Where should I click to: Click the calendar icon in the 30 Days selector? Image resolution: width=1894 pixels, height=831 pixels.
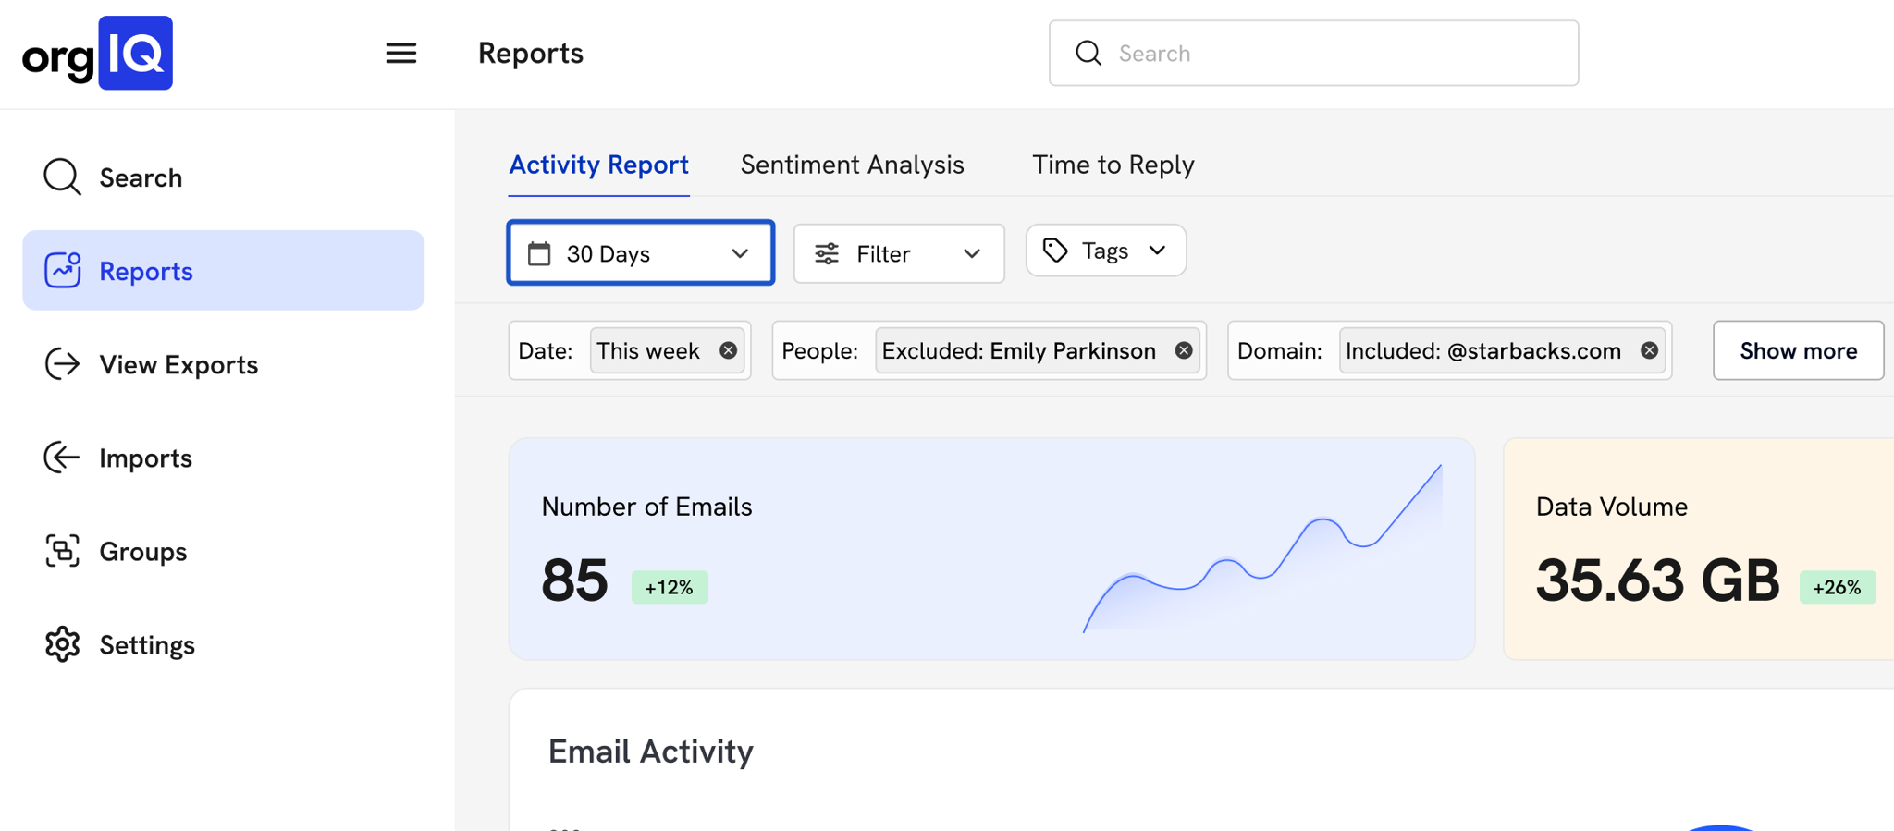(539, 253)
